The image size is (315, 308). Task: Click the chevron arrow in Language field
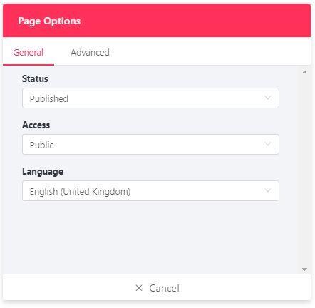pyautogui.click(x=268, y=190)
